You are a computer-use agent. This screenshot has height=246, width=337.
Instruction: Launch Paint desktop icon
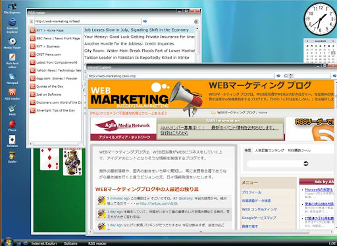point(12,110)
